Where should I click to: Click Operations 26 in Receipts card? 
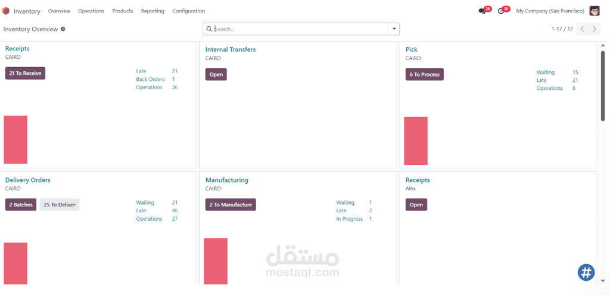(157, 87)
